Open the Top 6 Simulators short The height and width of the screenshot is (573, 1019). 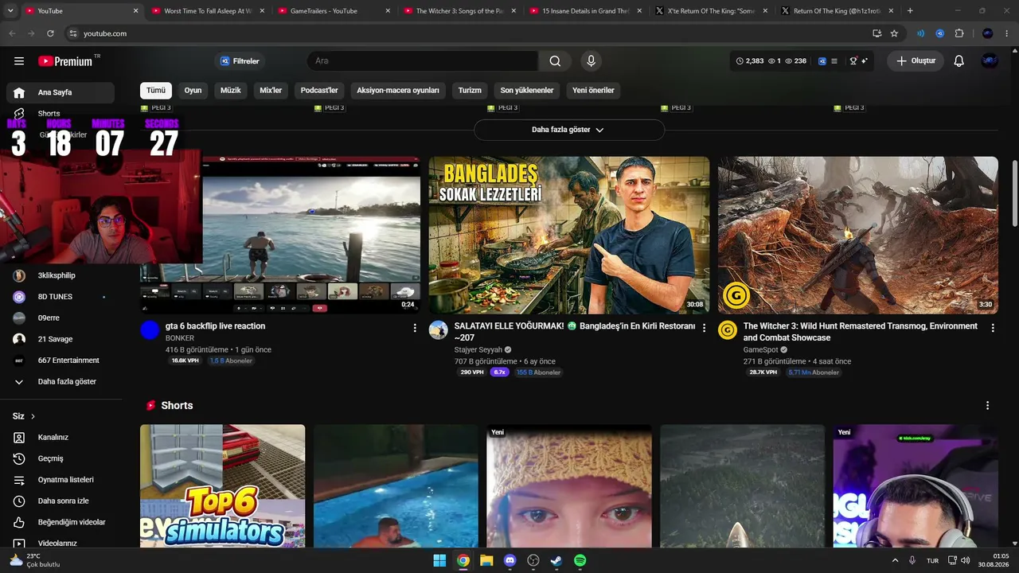[x=222, y=485]
